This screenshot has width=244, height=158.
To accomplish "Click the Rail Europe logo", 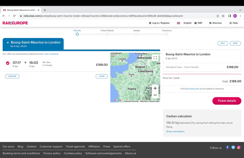I will [15, 23].
